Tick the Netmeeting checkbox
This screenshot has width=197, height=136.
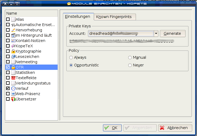pos(8,62)
